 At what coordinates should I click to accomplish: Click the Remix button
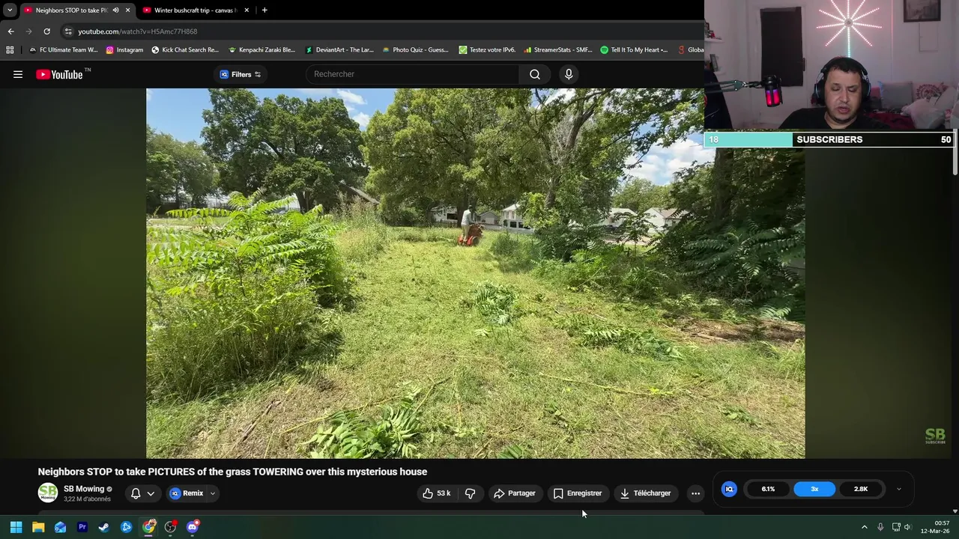(x=187, y=493)
